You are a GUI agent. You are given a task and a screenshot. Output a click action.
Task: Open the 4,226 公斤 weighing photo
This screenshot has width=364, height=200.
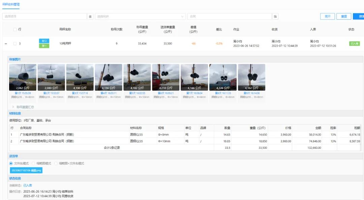click(x=223, y=77)
